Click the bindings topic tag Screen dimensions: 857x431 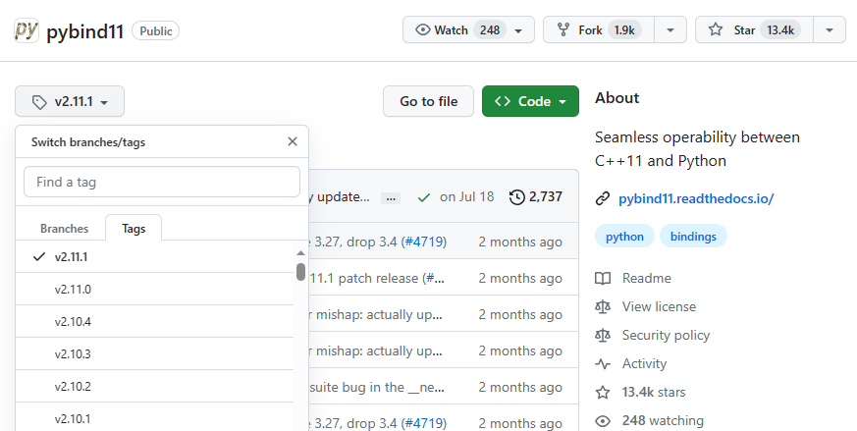(x=693, y=237)
